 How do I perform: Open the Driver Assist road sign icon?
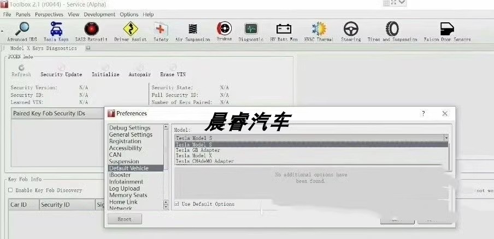point(131,29)
